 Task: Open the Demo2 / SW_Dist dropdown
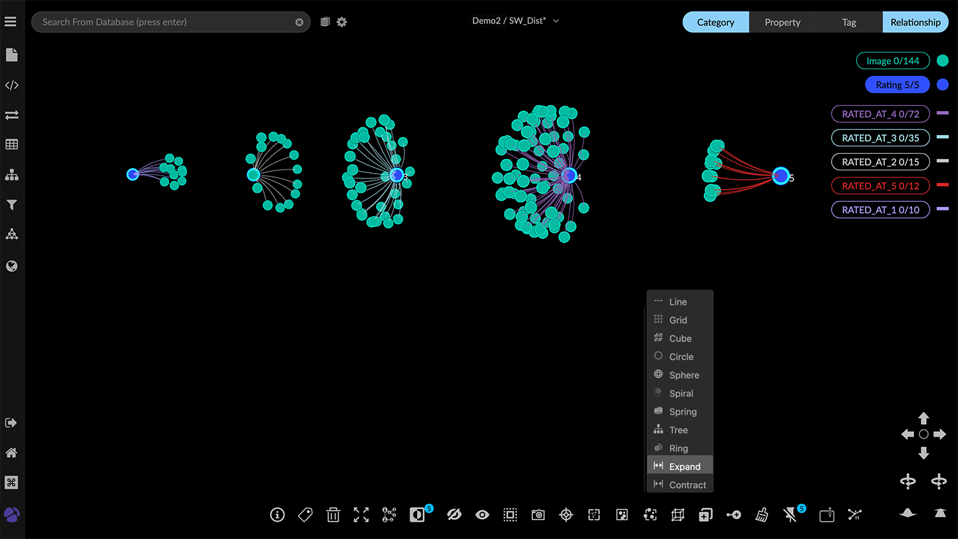516,21
